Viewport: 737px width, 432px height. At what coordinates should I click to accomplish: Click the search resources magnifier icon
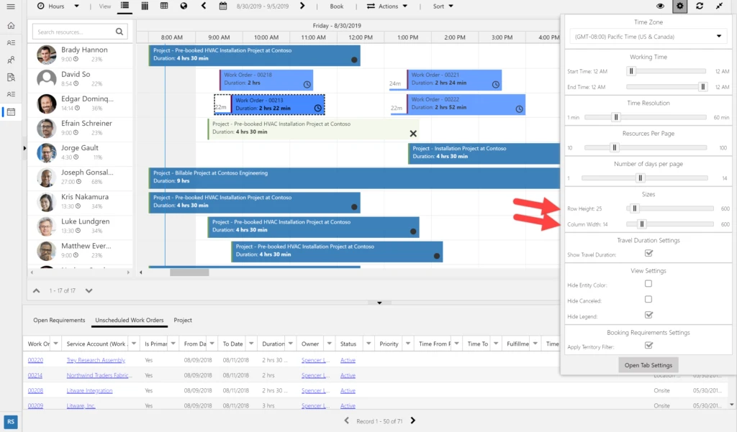[x=119, y=32]
